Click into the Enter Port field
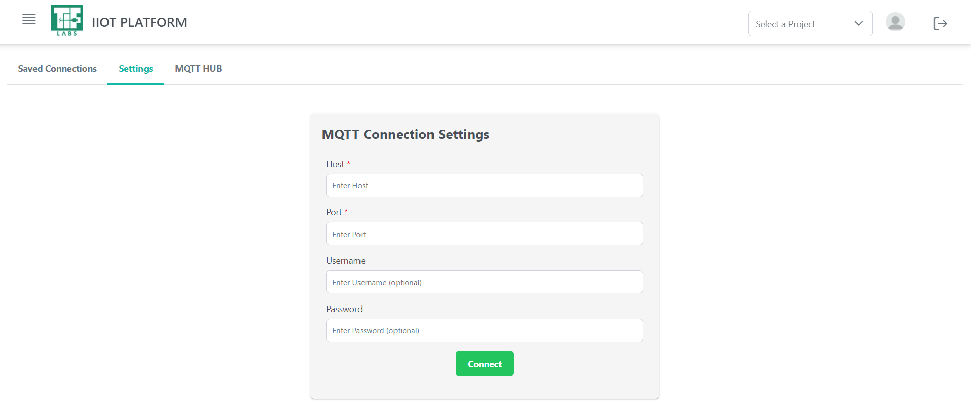 [x=484, y=234]
